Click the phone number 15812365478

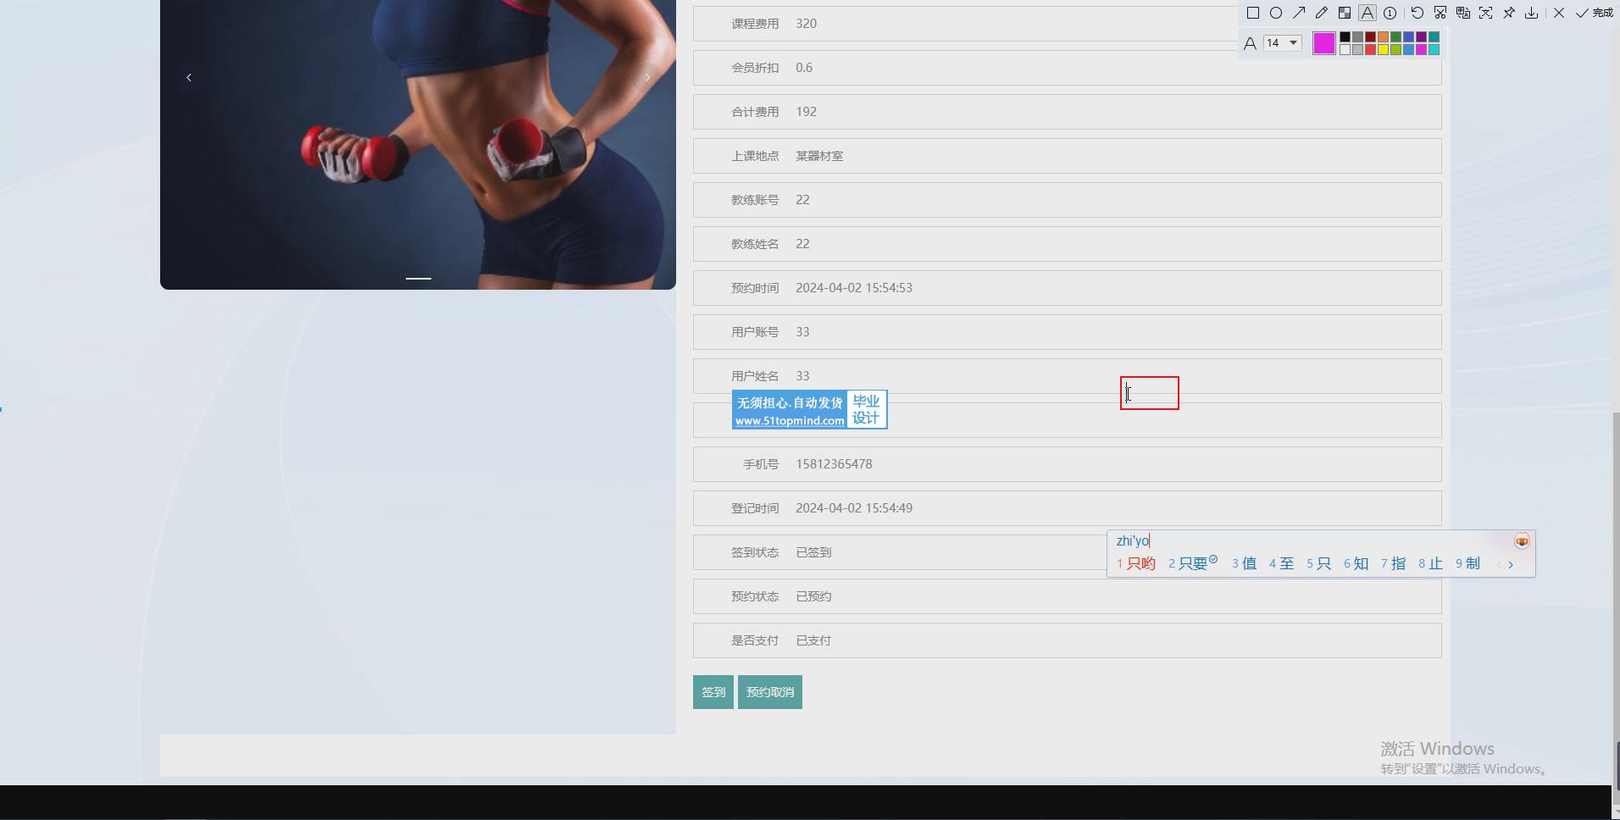pyautogui.click(x=834, y=464)
